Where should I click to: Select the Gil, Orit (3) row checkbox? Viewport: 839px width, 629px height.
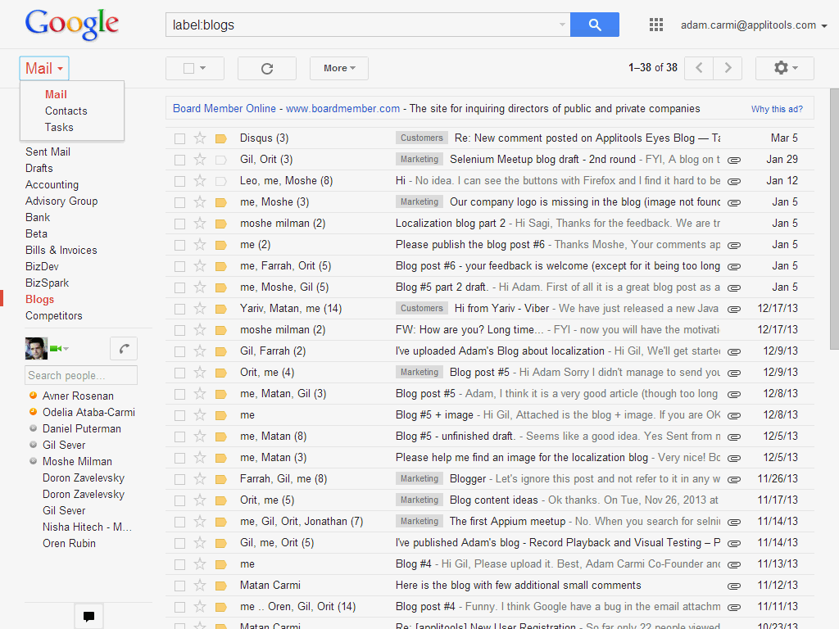(x=179, y=160)
